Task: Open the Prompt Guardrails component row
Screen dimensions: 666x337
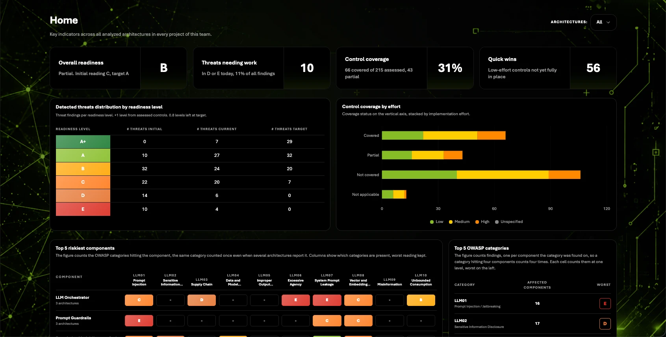Action: click(246, 320)
